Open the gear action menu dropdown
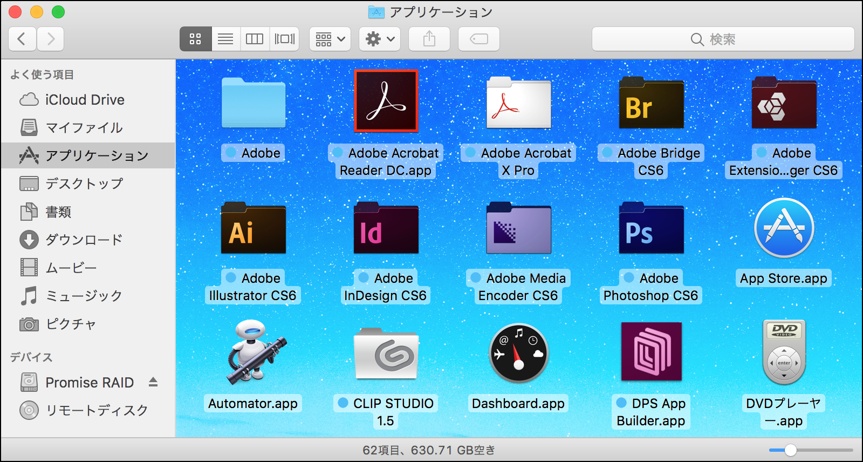 click(380, 39)
